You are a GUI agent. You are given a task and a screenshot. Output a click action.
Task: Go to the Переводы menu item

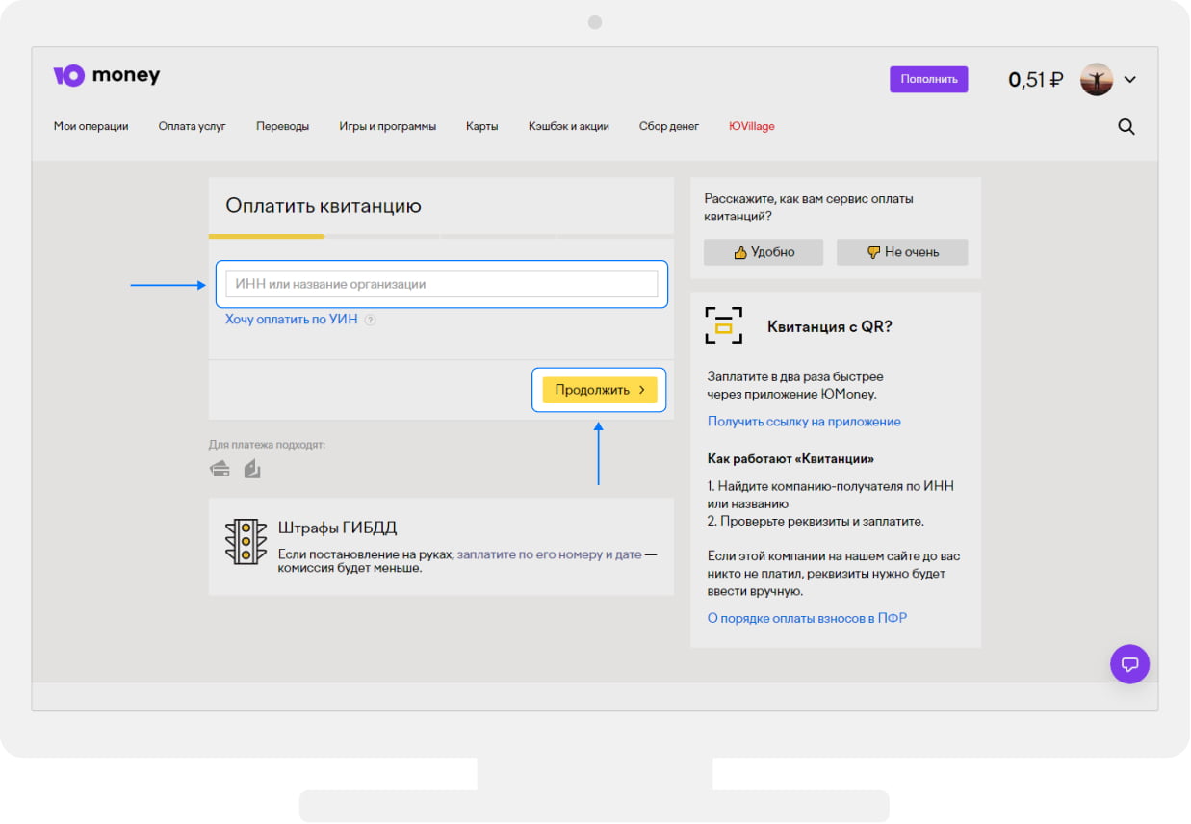282,126
